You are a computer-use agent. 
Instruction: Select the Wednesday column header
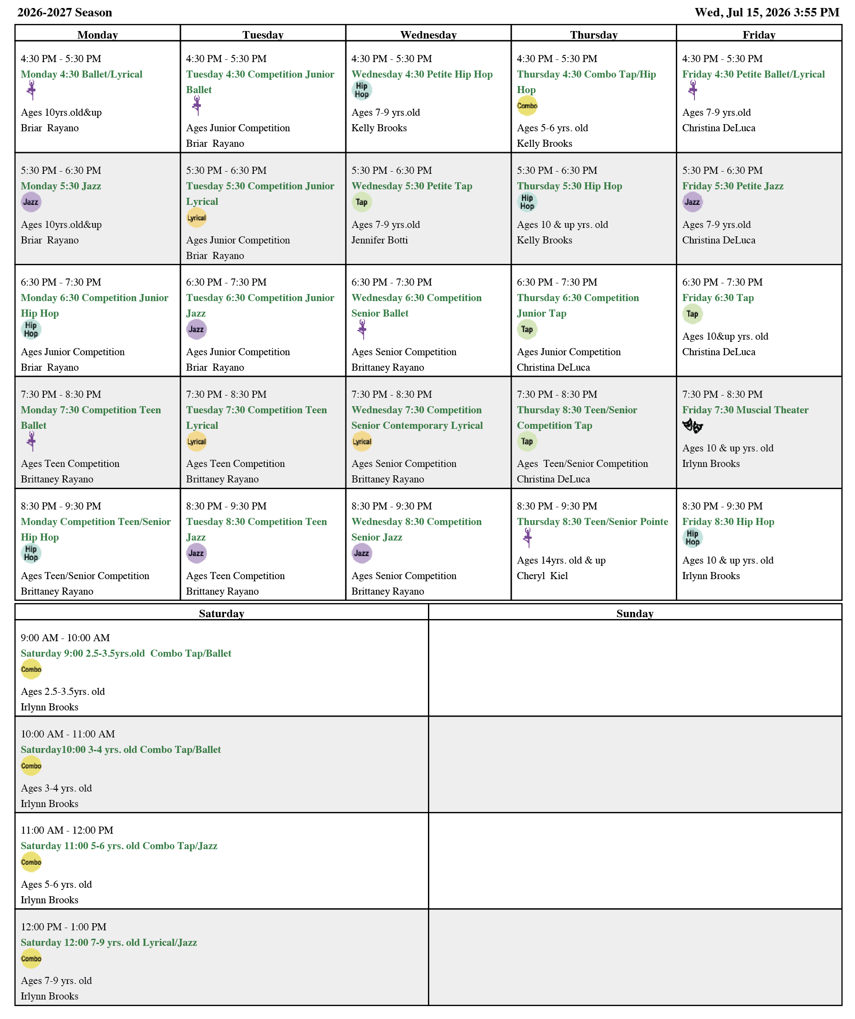(428, 35)
